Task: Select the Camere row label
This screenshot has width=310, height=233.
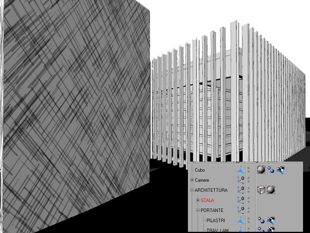Action: 202,180
